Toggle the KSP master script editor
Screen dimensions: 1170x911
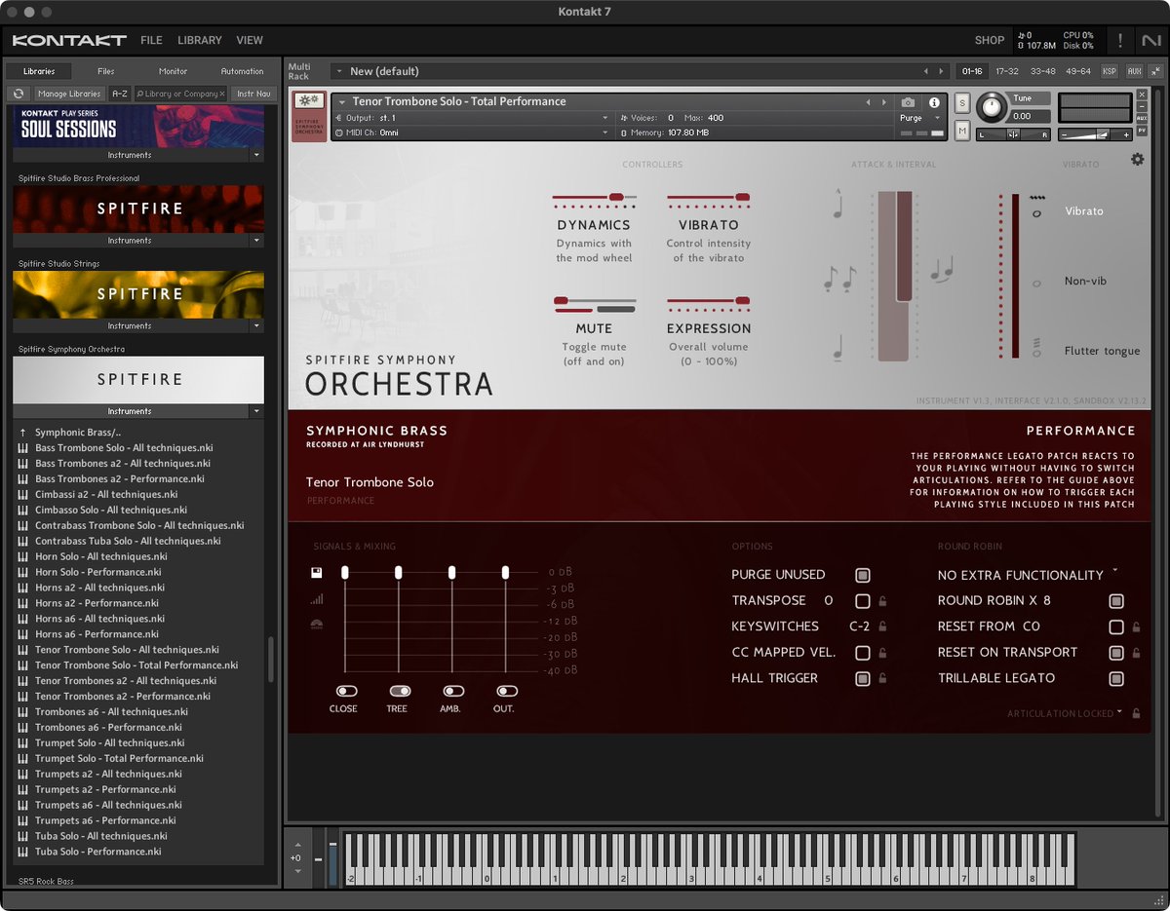[x=1110, y=71]
